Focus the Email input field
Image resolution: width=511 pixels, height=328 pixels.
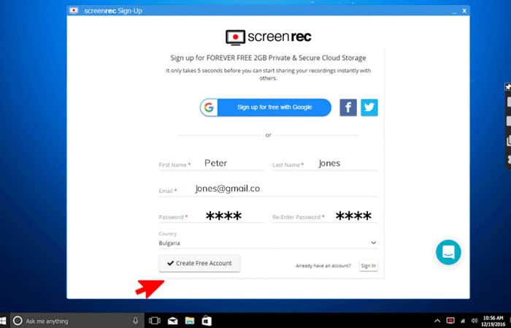click(x=268, y=189)
